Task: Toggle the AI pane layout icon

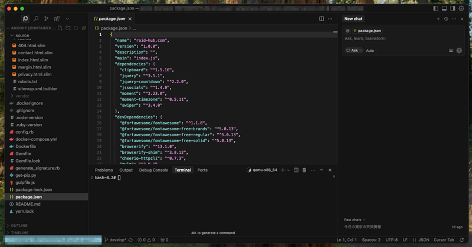Action: pos(453,8)
